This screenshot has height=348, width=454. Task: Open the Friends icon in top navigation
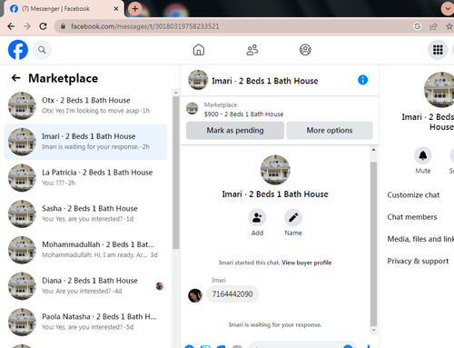[252, 50]
